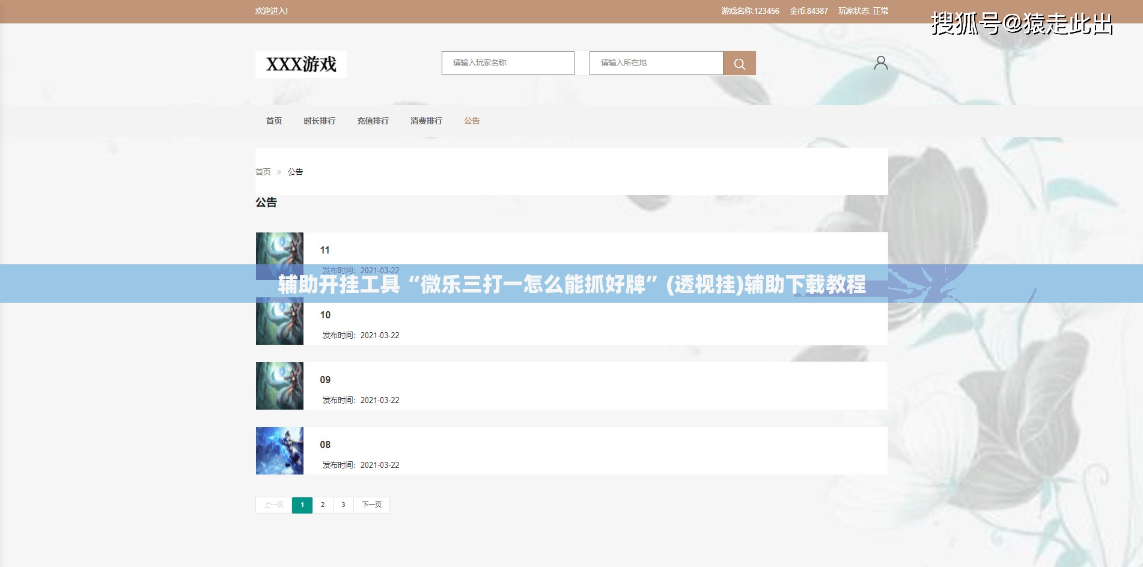Open the thumbnail of announcement 09
The width and height of the screenshot is (1143, 567).
coord(279,386)
